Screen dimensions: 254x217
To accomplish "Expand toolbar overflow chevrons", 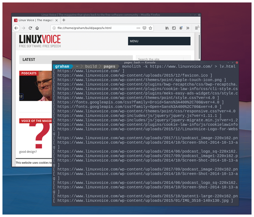I will point(188,28).
